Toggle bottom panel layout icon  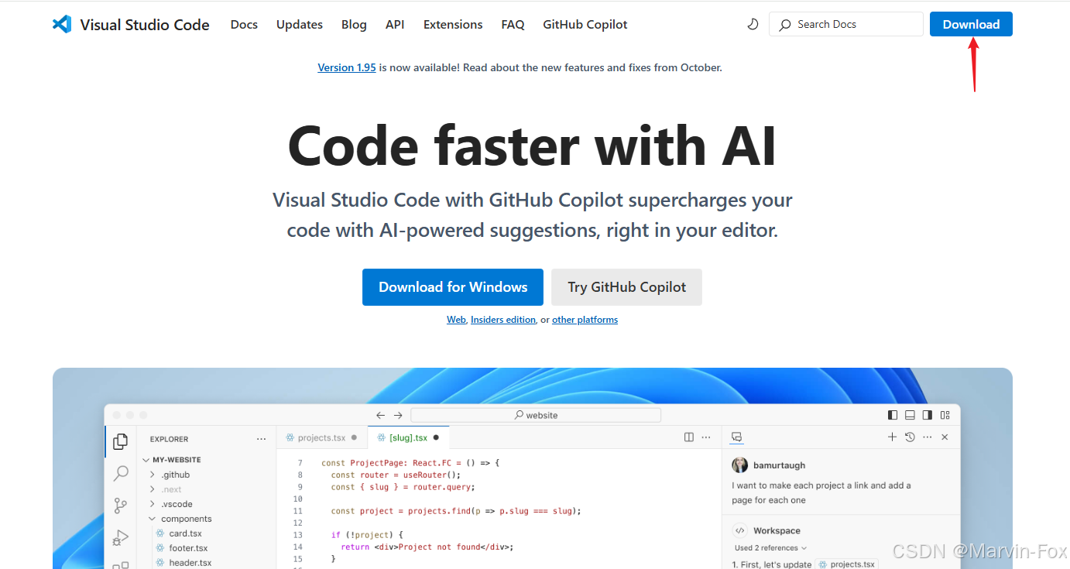(x=910, y=415)
